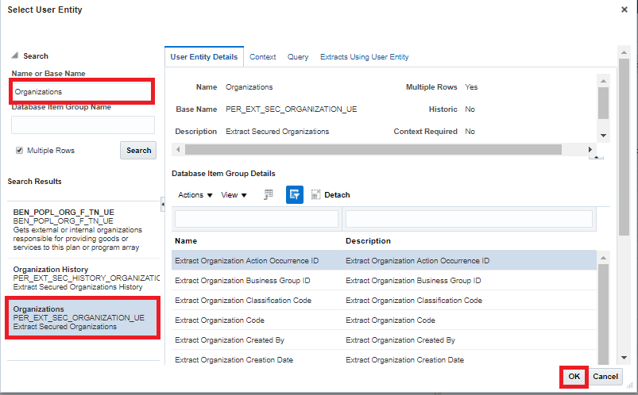Viewport: 638px width, 395px height.
Task: Click OK to confirm selection
Action: pyautogui.click(x=574, y=377)
